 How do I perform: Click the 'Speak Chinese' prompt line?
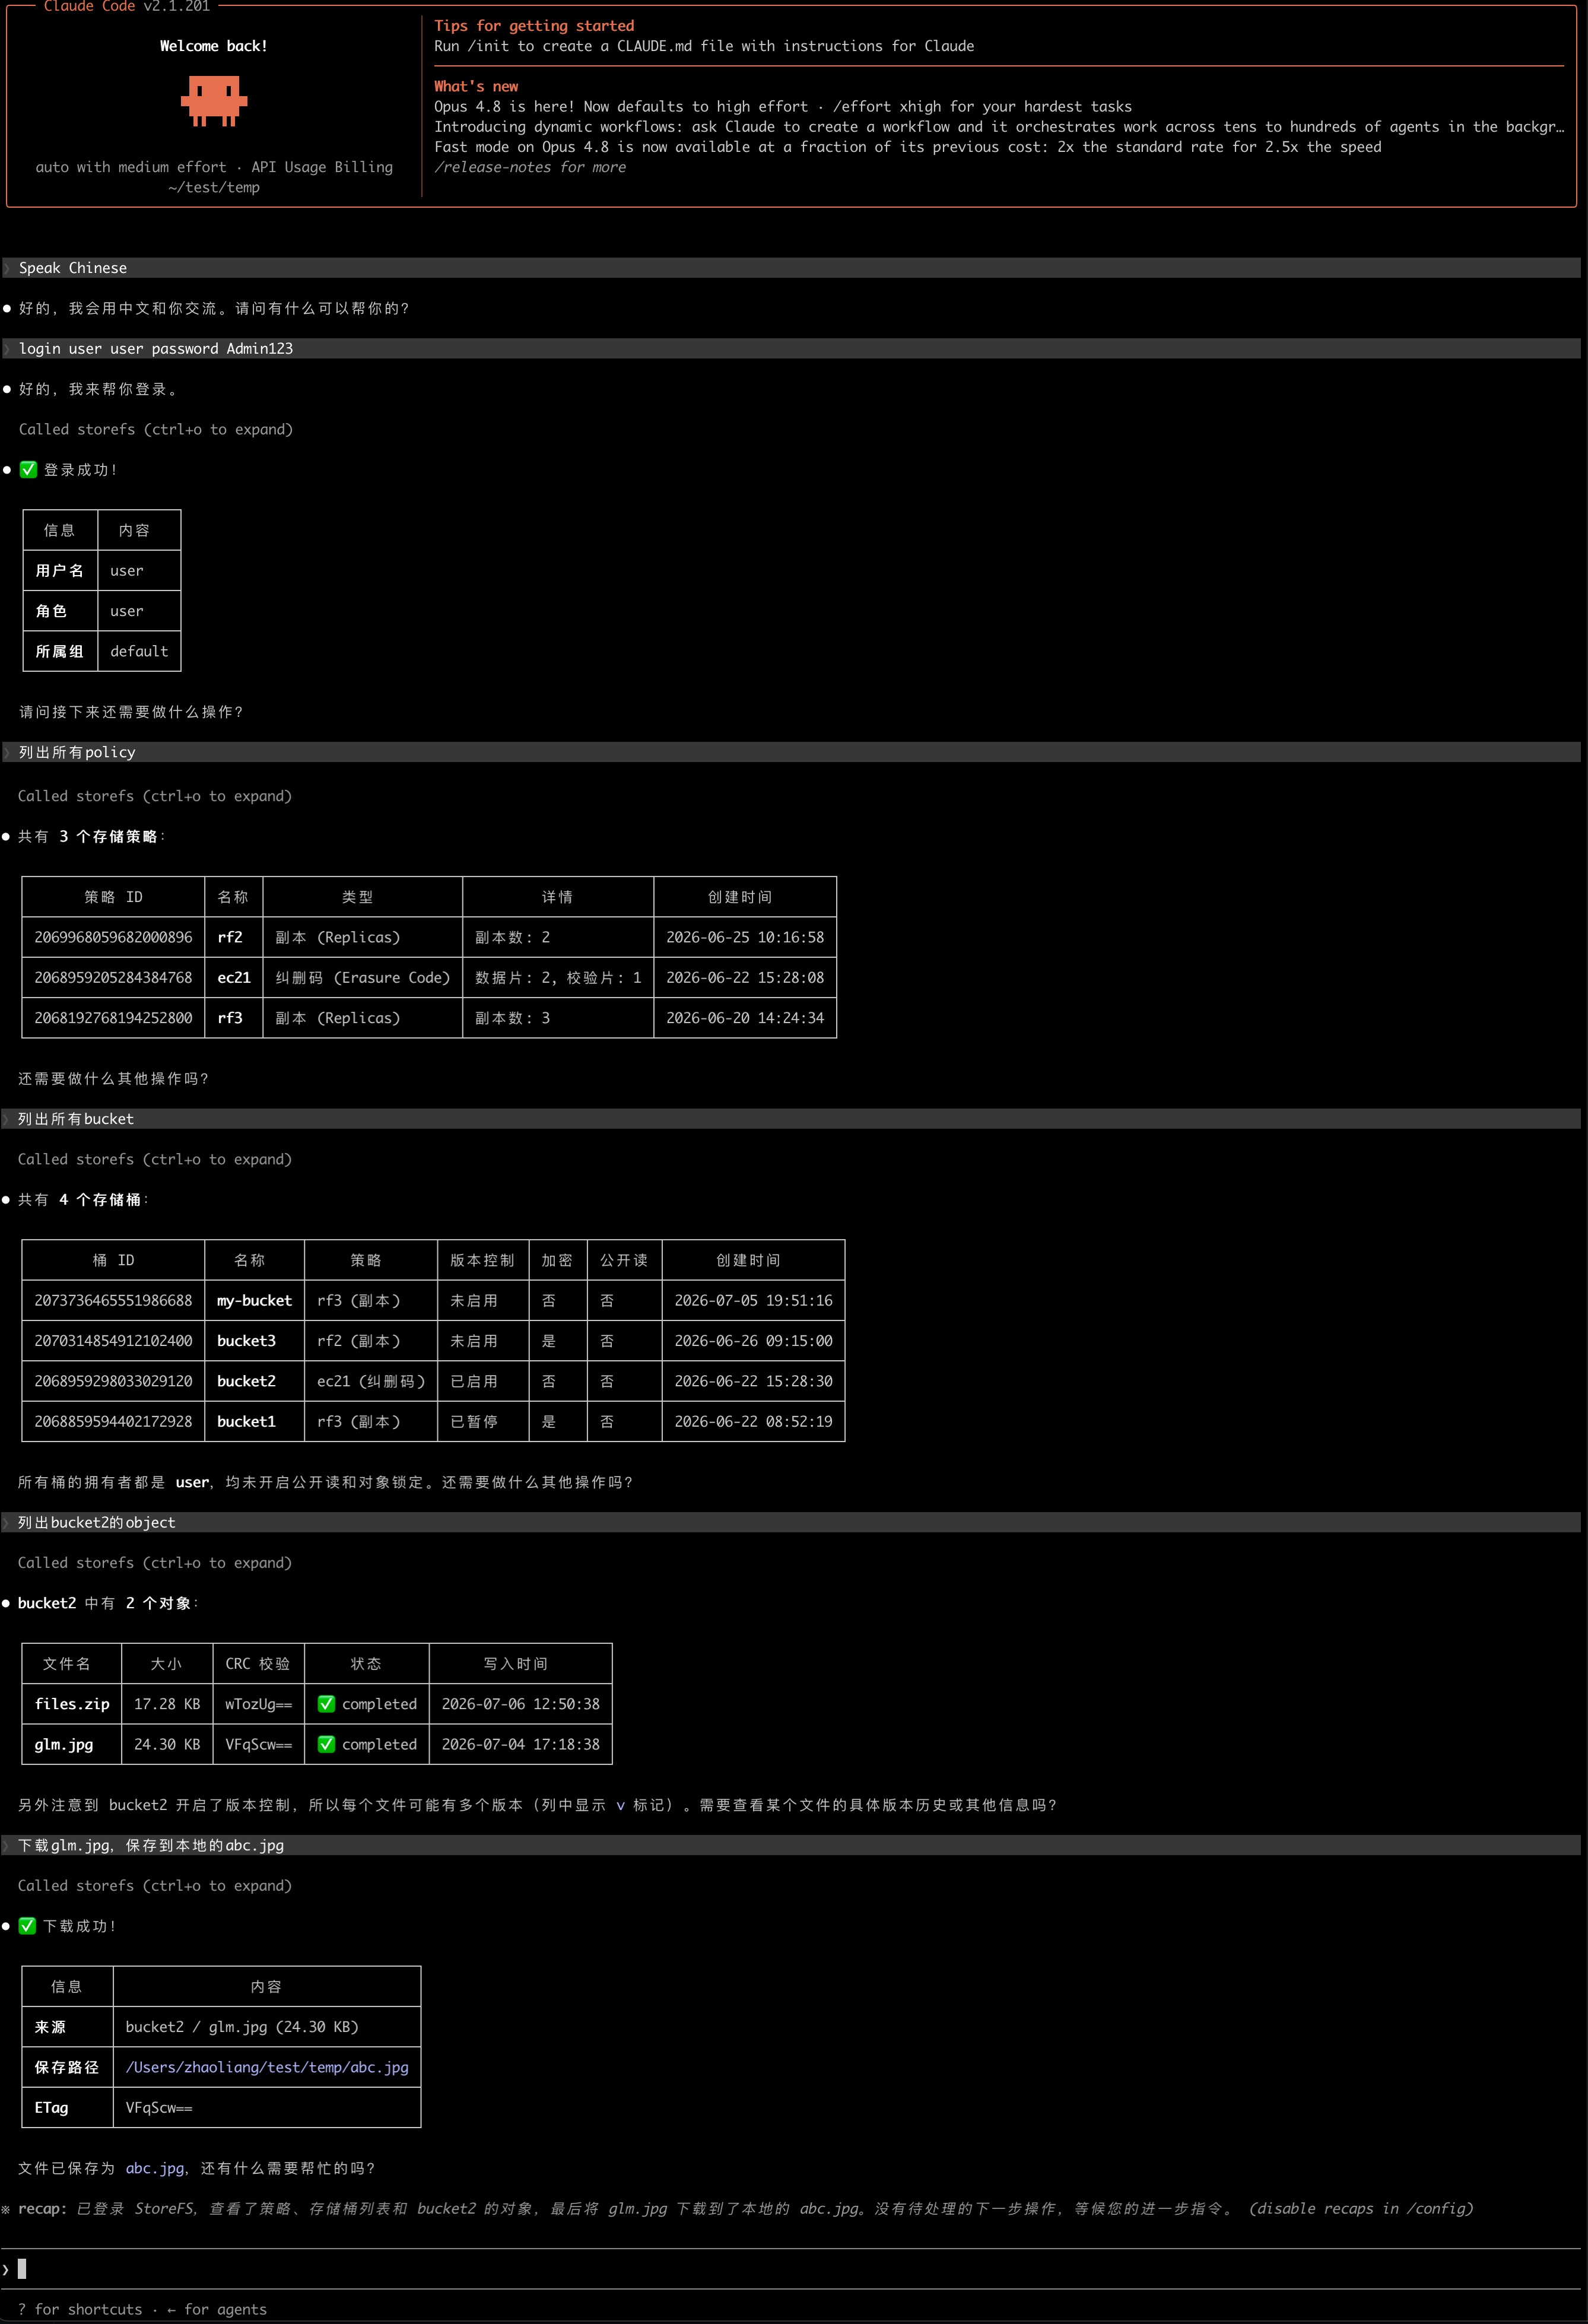point(790,268)
